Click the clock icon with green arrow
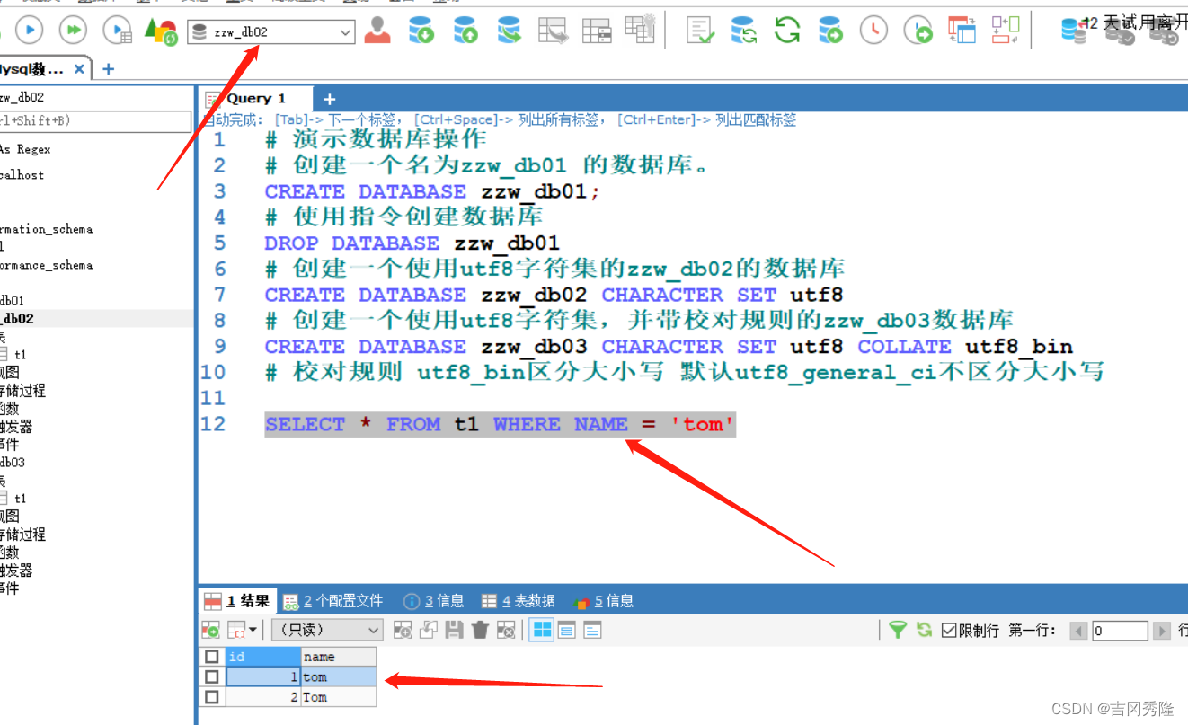This screenshot has width=1188, height=725. click(x=918, y=31)
